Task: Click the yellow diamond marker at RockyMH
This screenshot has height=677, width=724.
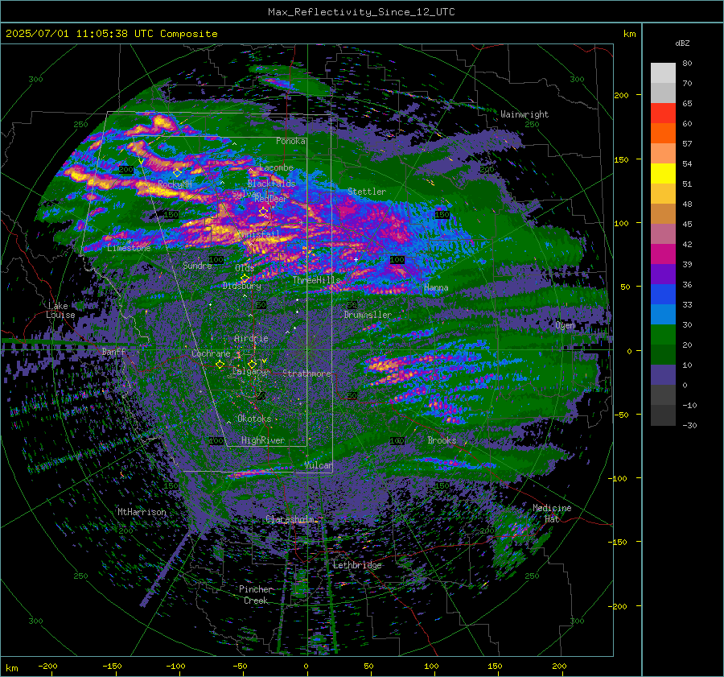Action: click(177, 173)
